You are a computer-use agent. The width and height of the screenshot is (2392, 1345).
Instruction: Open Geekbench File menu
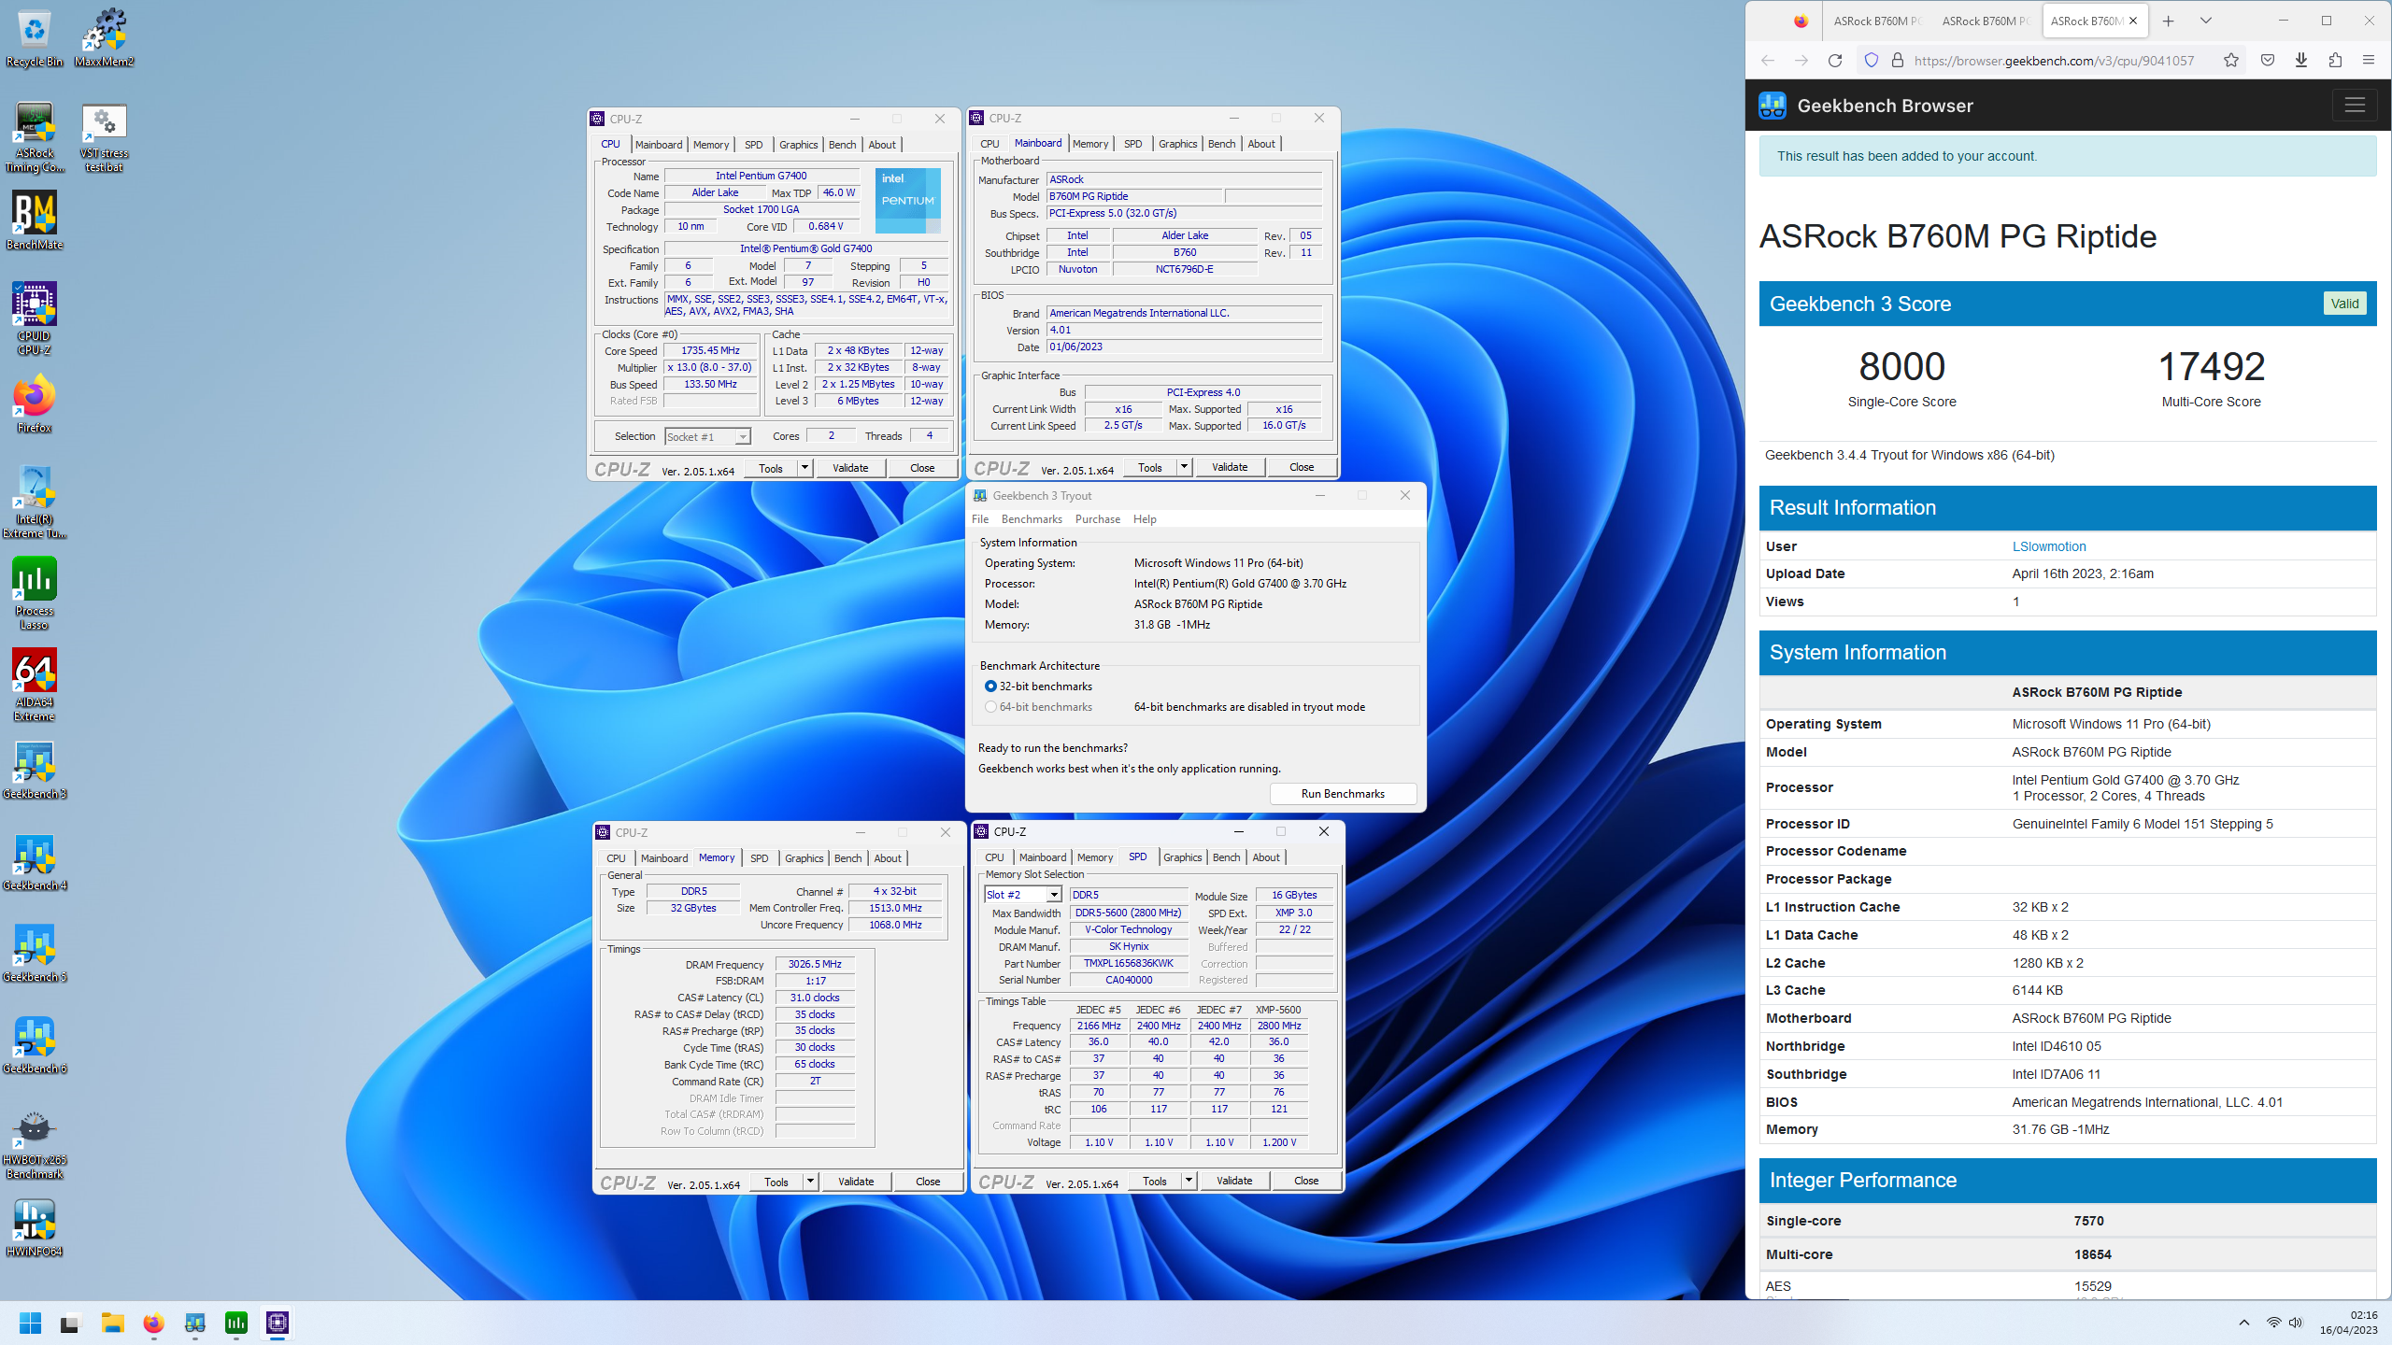[980, 519]
